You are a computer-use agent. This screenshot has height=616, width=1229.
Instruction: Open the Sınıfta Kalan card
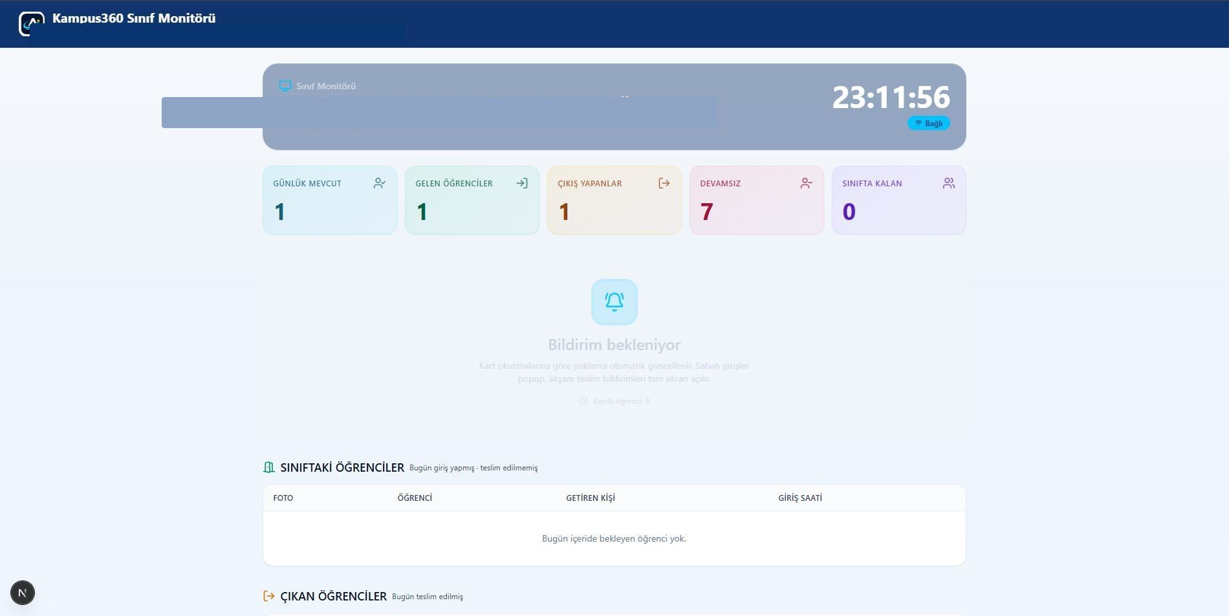point(899,200)
